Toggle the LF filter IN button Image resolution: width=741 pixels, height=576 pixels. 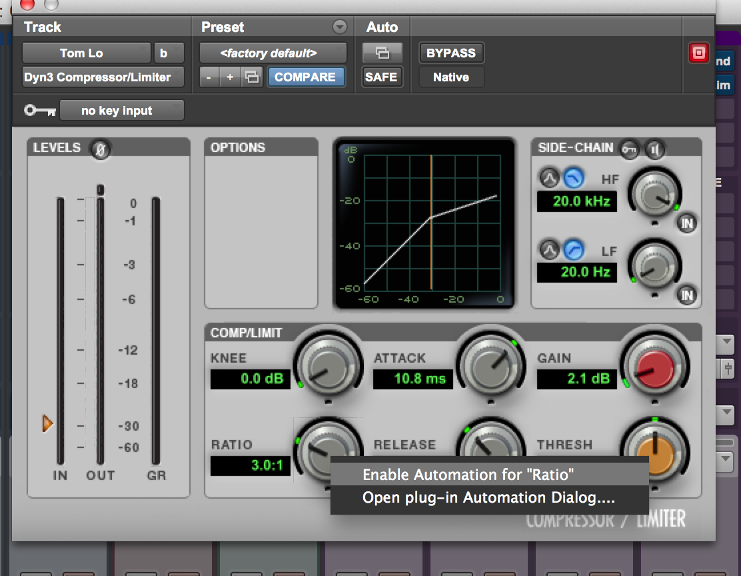coord(686,295)
